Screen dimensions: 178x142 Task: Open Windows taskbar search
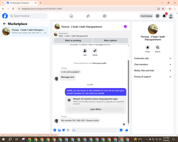pos(10,139)
